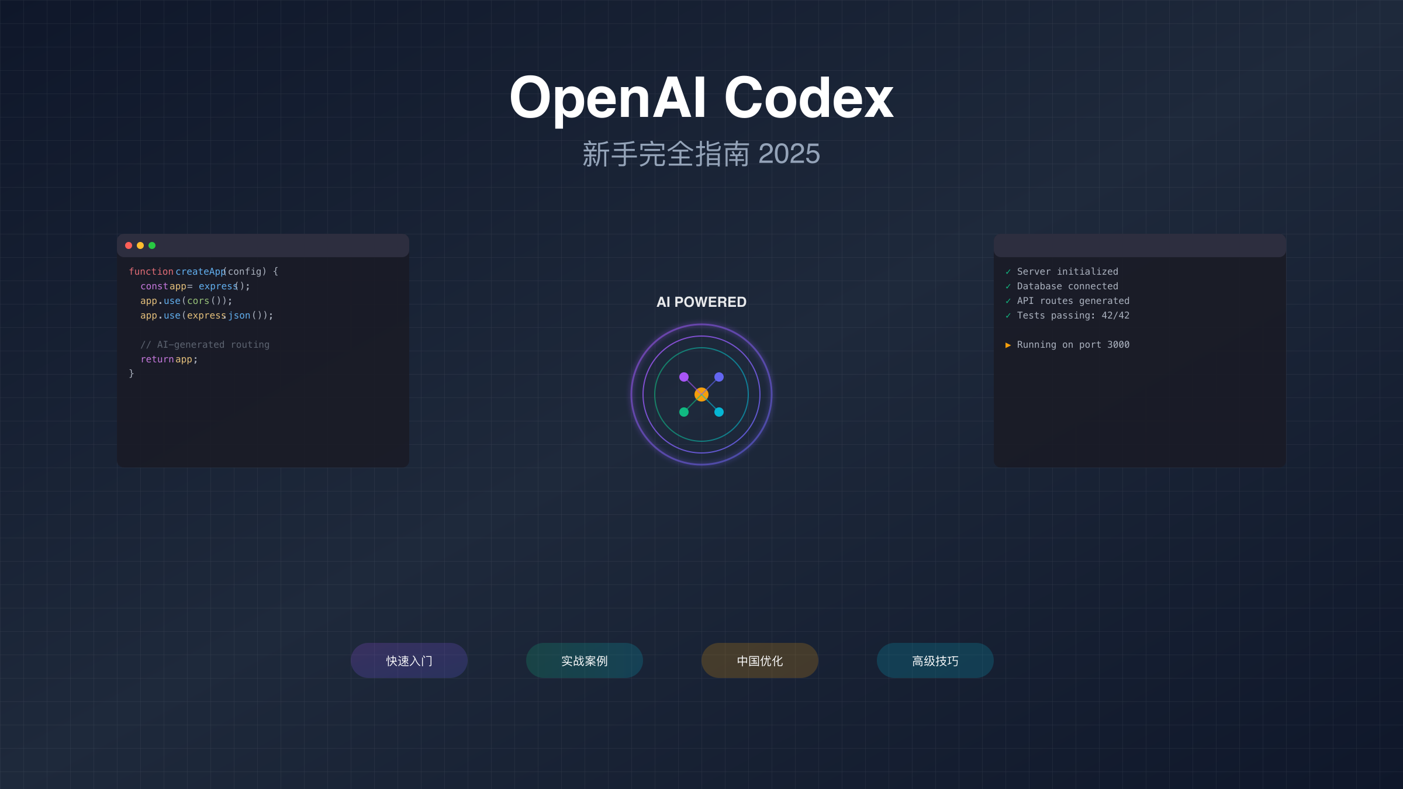Click the 'Database connected' text
Viewport: 1403px width, 789px height.
tap(1067, 286)
